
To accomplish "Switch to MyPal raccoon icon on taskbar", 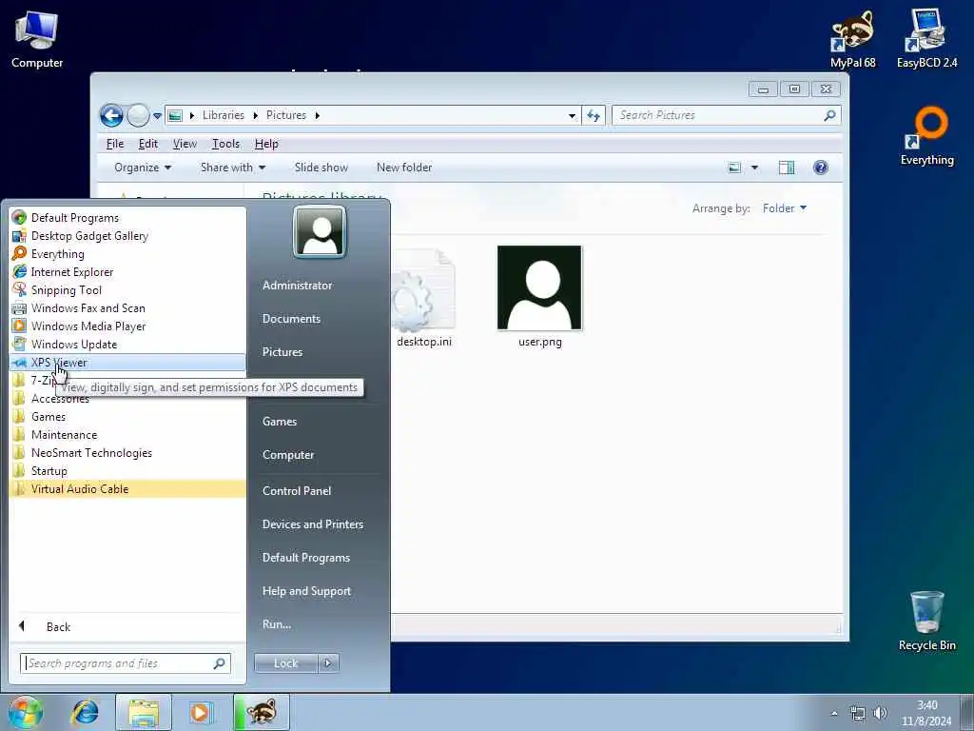I will [x=261, y=712].
